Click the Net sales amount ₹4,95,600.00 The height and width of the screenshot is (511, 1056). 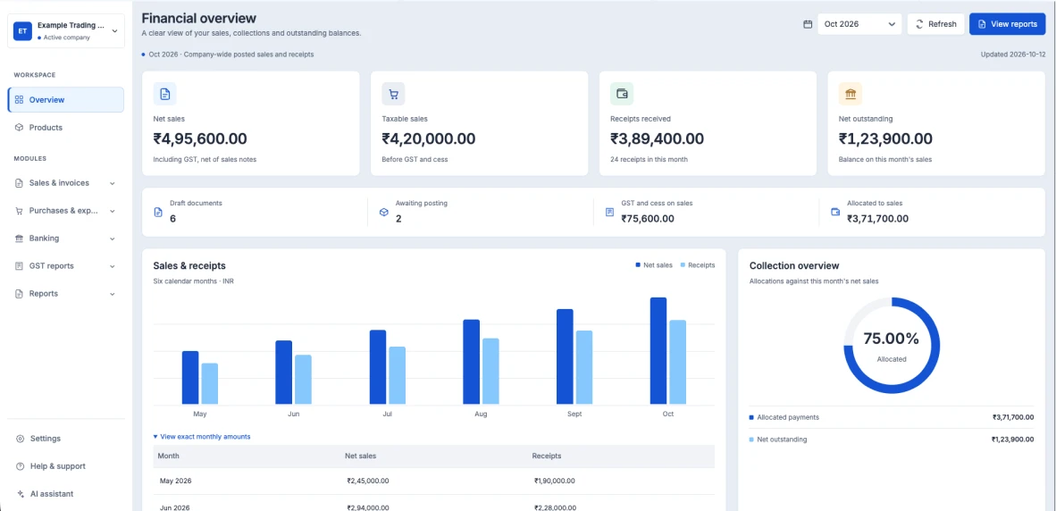click(x=200, y=138)
